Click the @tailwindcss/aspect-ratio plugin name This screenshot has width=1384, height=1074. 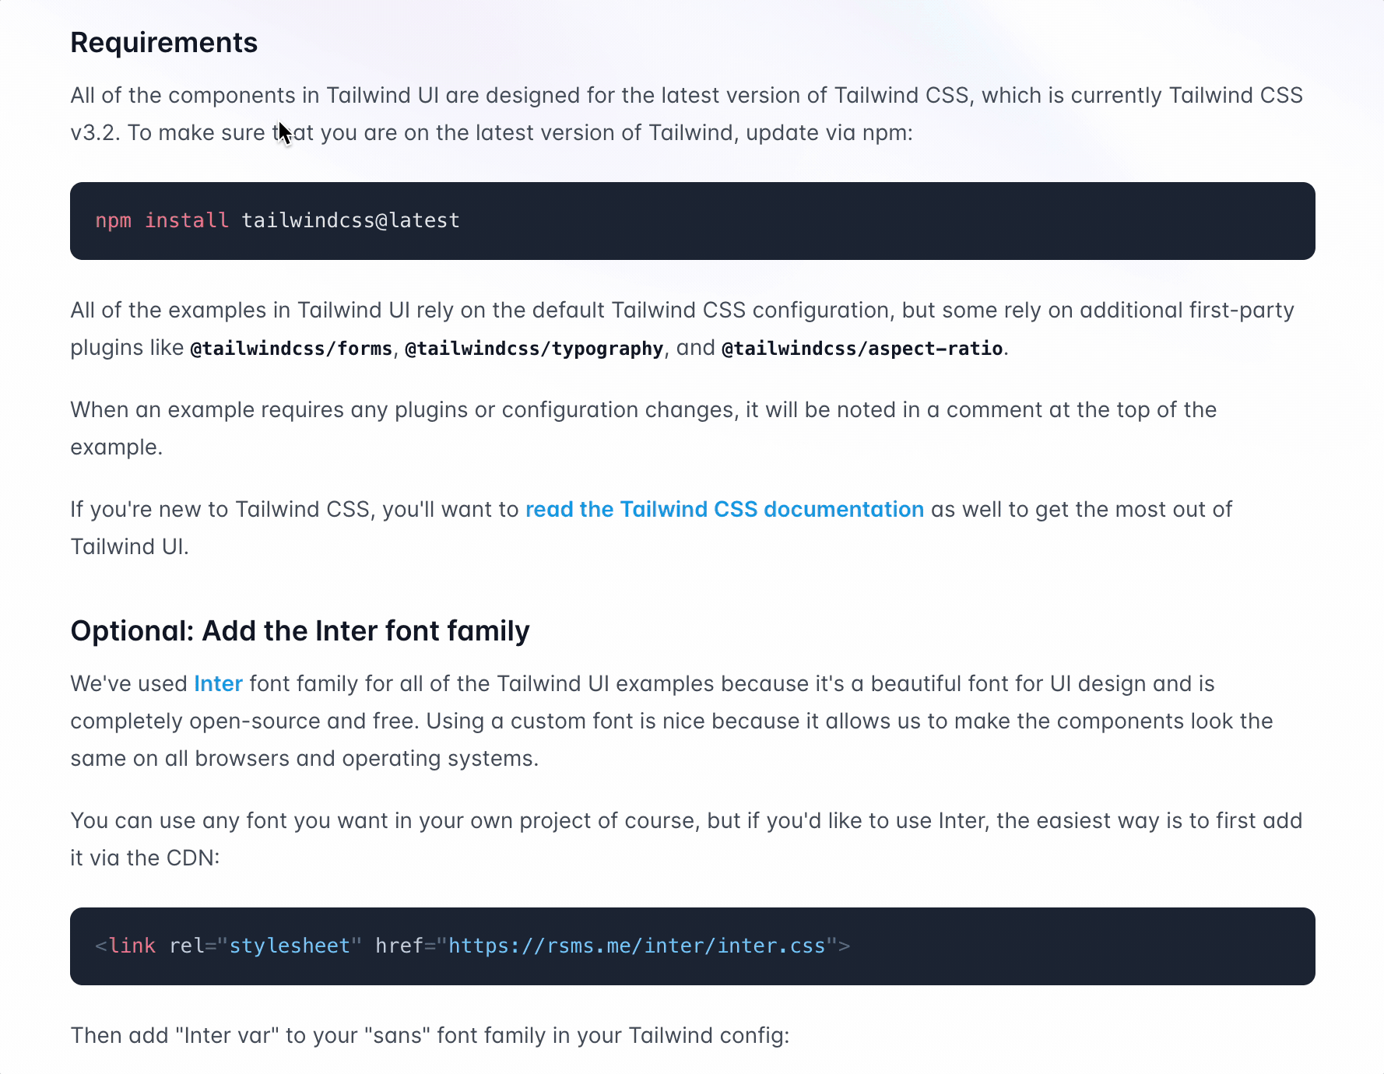[862, 349]
